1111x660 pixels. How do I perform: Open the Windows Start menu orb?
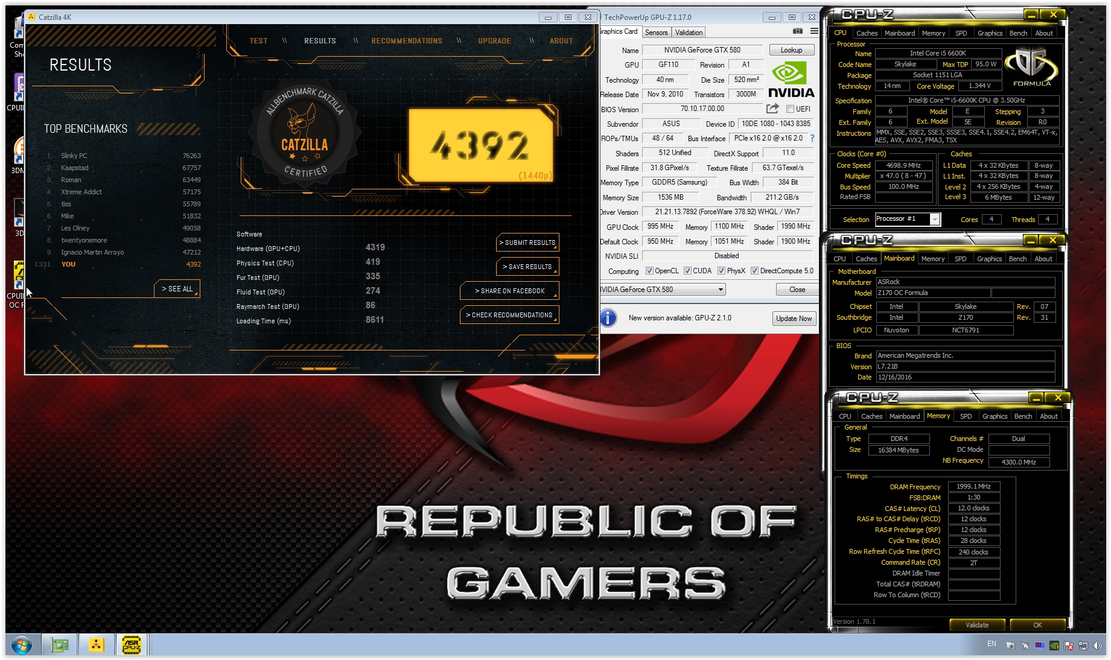click(x=21, y=646)
